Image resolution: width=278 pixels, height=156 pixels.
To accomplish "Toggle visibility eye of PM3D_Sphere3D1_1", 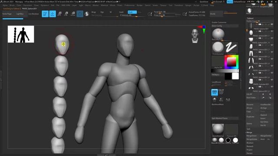I will coord(272,31).
